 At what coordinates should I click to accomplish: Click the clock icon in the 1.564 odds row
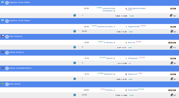click(x=75, y=15)
